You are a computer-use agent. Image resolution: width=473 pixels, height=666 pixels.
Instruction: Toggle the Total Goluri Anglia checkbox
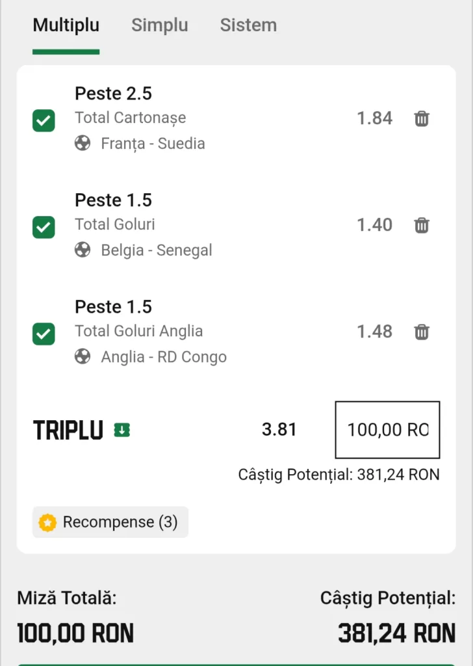point(44,334)
